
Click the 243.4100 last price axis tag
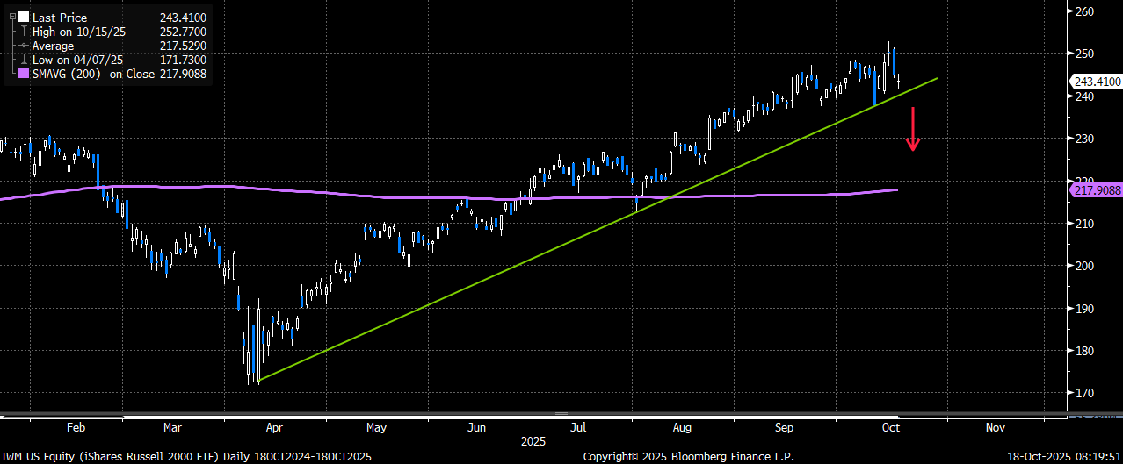coord(1097,82)
